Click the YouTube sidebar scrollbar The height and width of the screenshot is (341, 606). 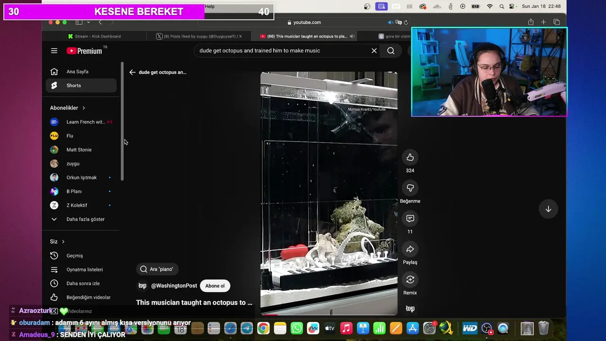[122, 121]
